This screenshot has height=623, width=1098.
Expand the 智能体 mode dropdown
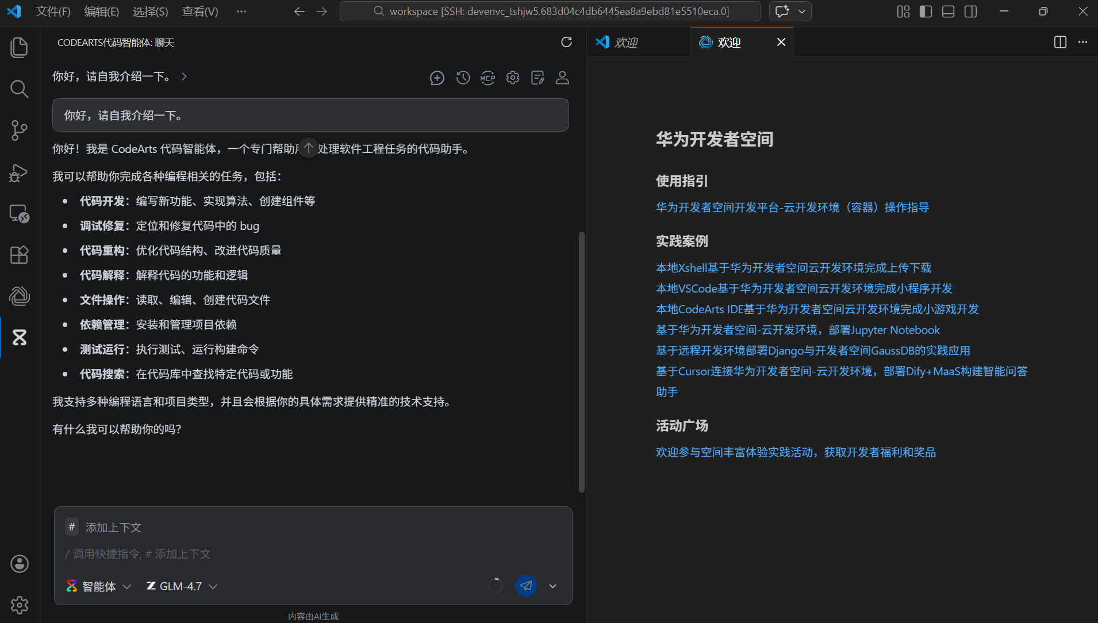[99, 586]
